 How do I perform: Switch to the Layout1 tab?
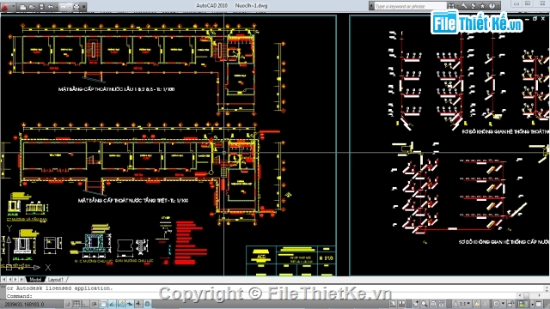(x=55, y=280)
